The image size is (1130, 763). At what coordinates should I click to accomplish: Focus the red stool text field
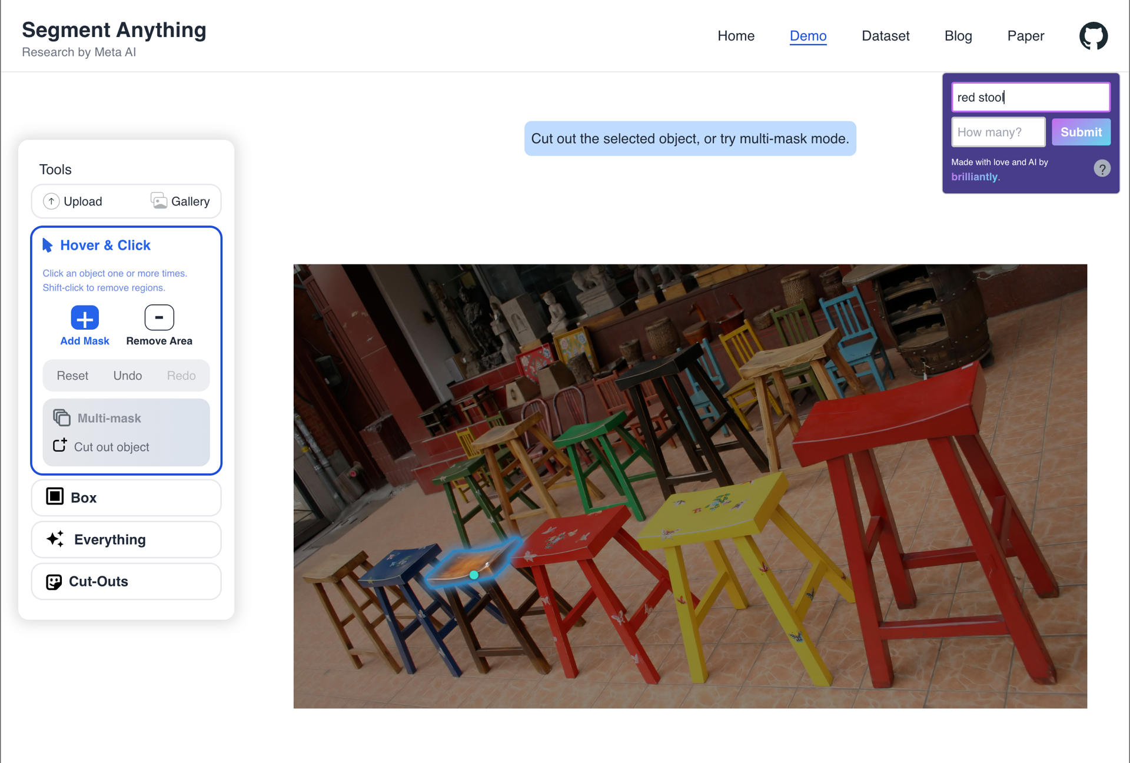[x=1031, y=97]
